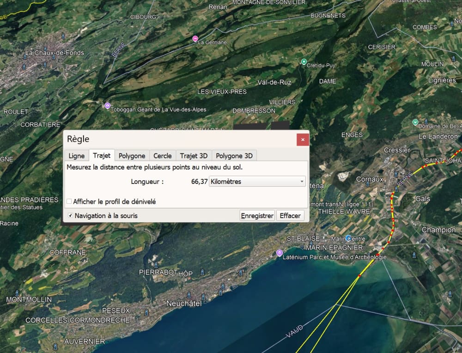The height and width of the screenshot is (353, 462).
Task: Click the LES VIEUX-PRÉS map label
Action: click(222, 91)
